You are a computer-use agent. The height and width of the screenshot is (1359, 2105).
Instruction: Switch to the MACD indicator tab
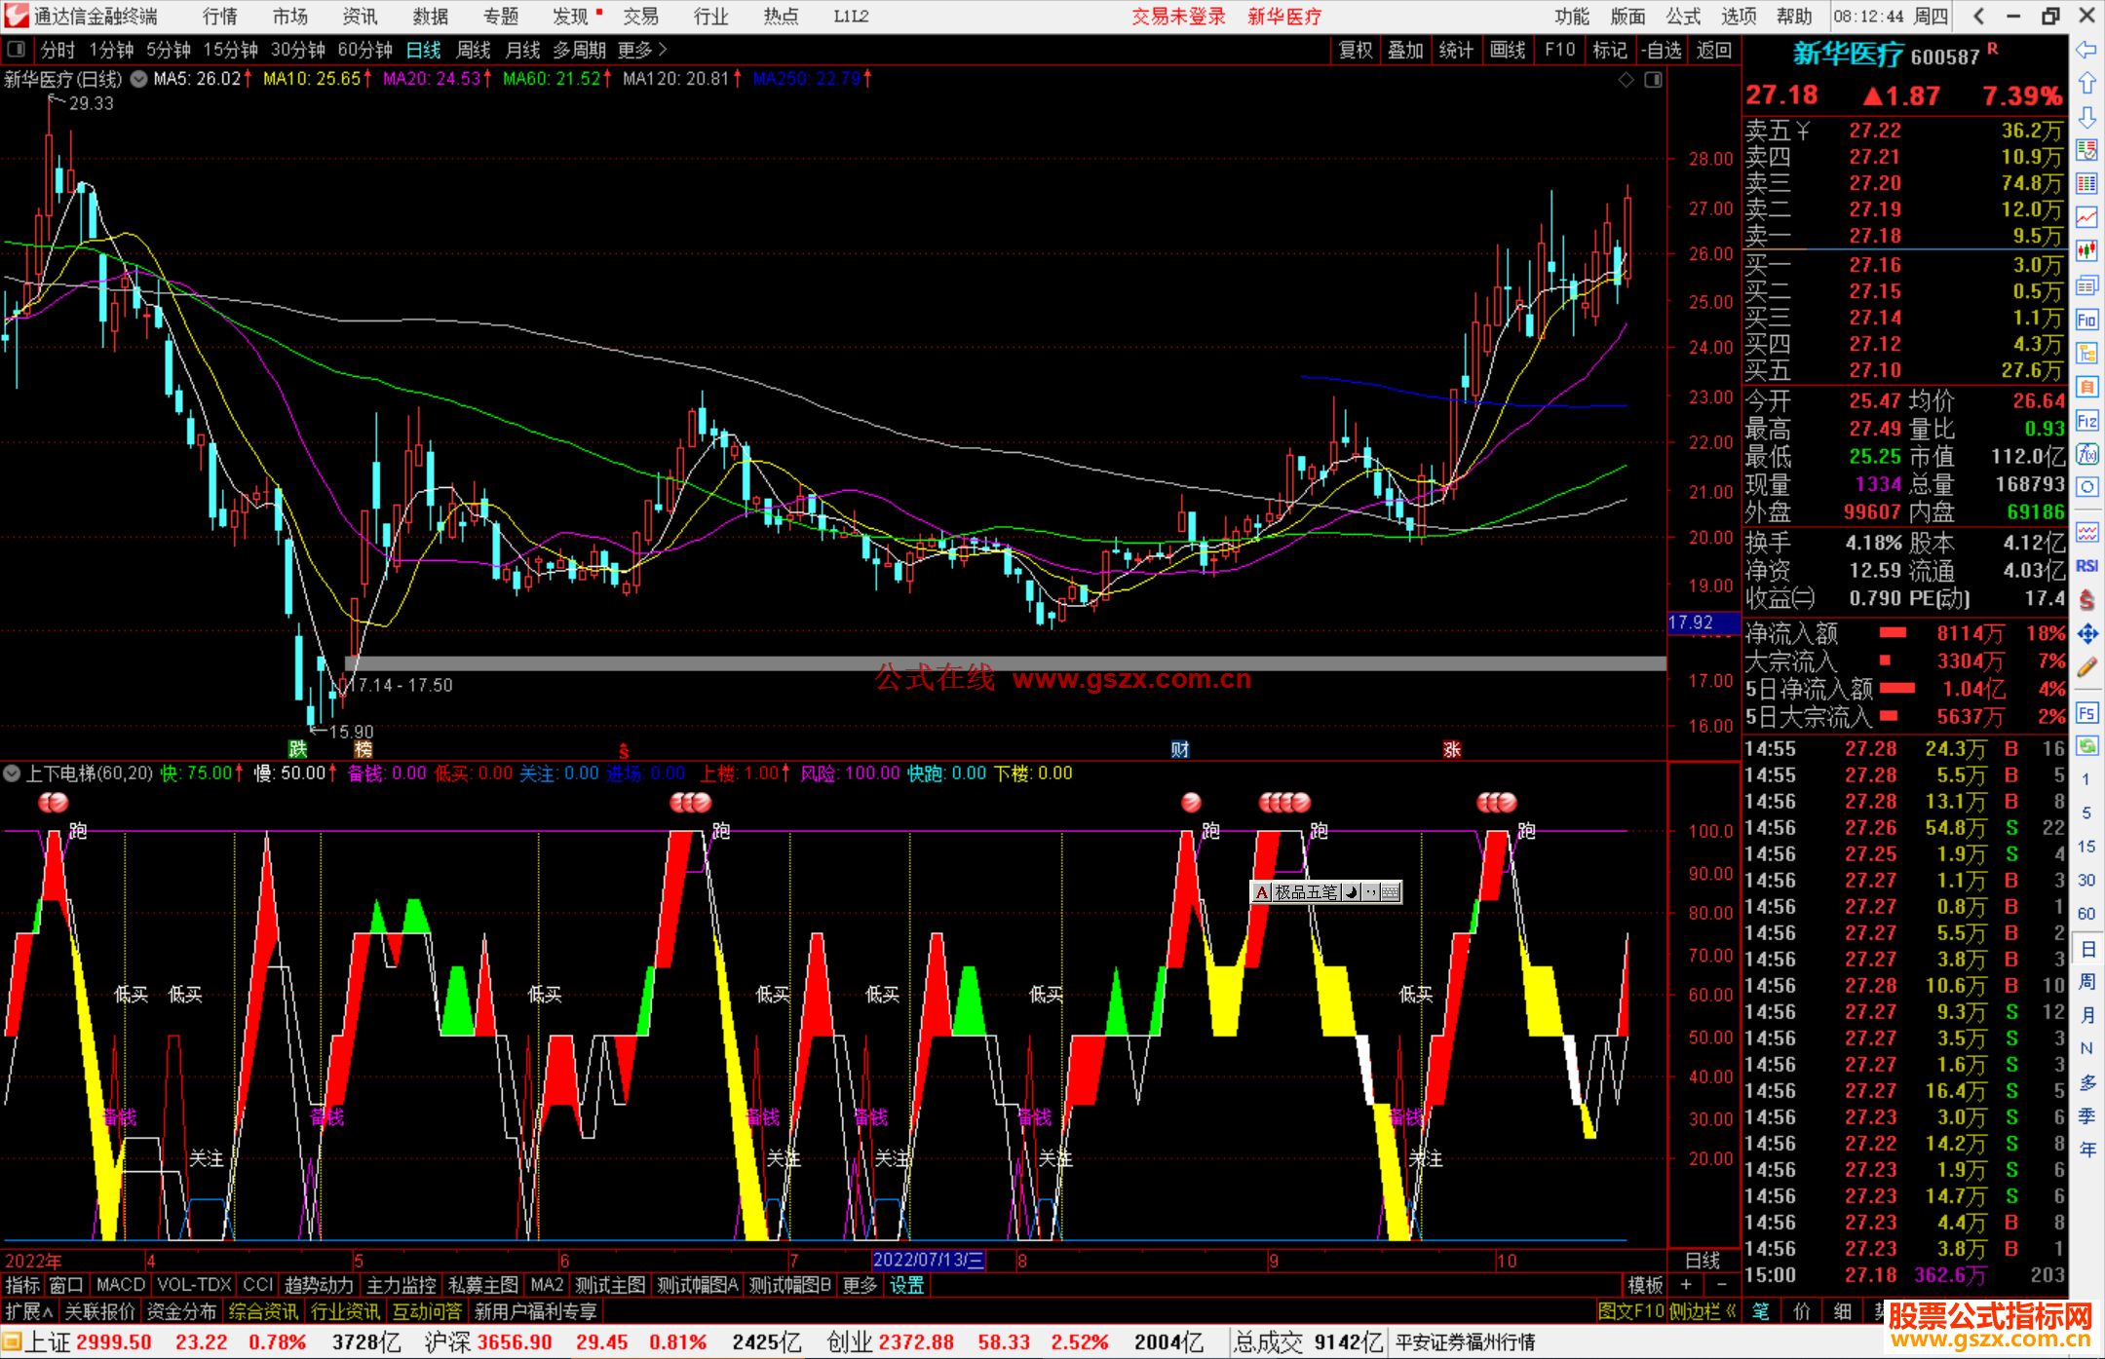tap(121, 1285)
